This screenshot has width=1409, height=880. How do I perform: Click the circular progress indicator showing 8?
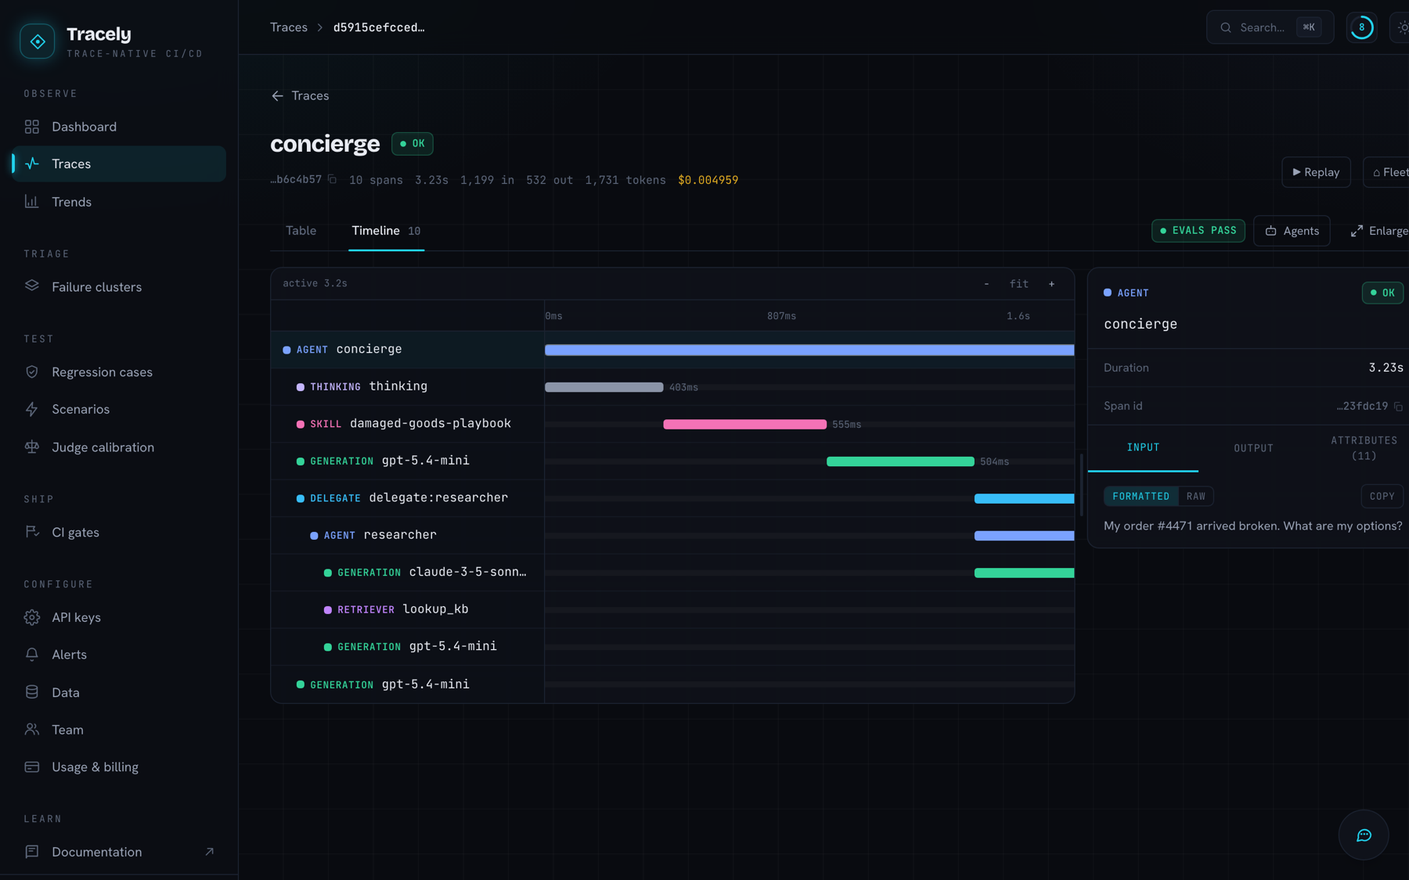[x=1361, y=27]
